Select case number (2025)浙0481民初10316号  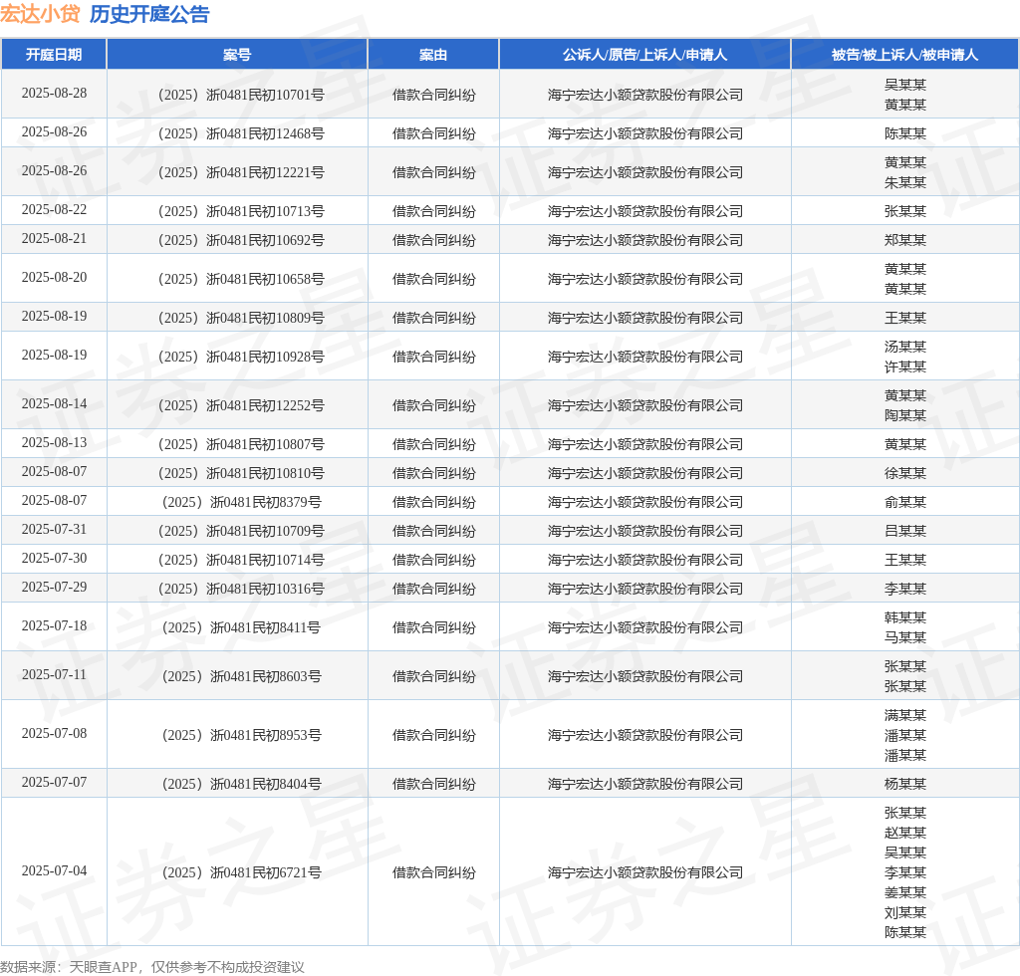(x=241, y=589)
